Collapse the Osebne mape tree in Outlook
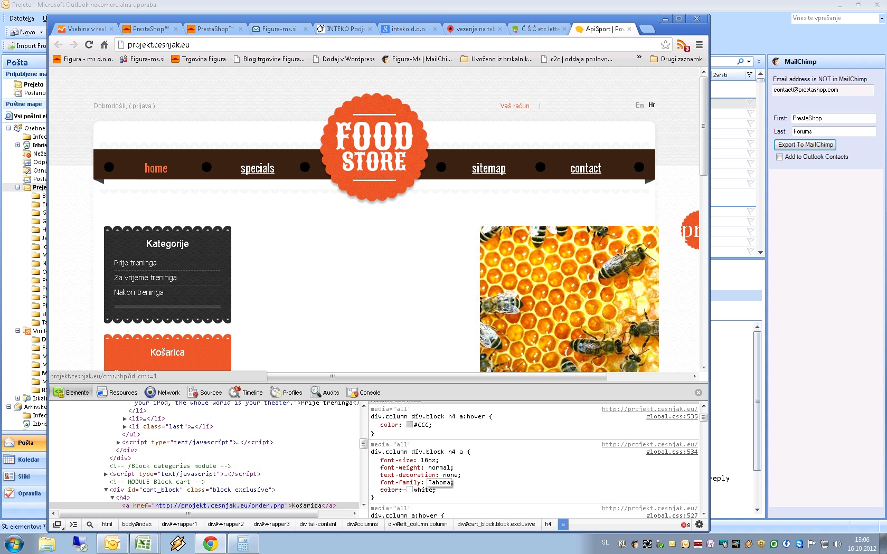 point(9,128)
